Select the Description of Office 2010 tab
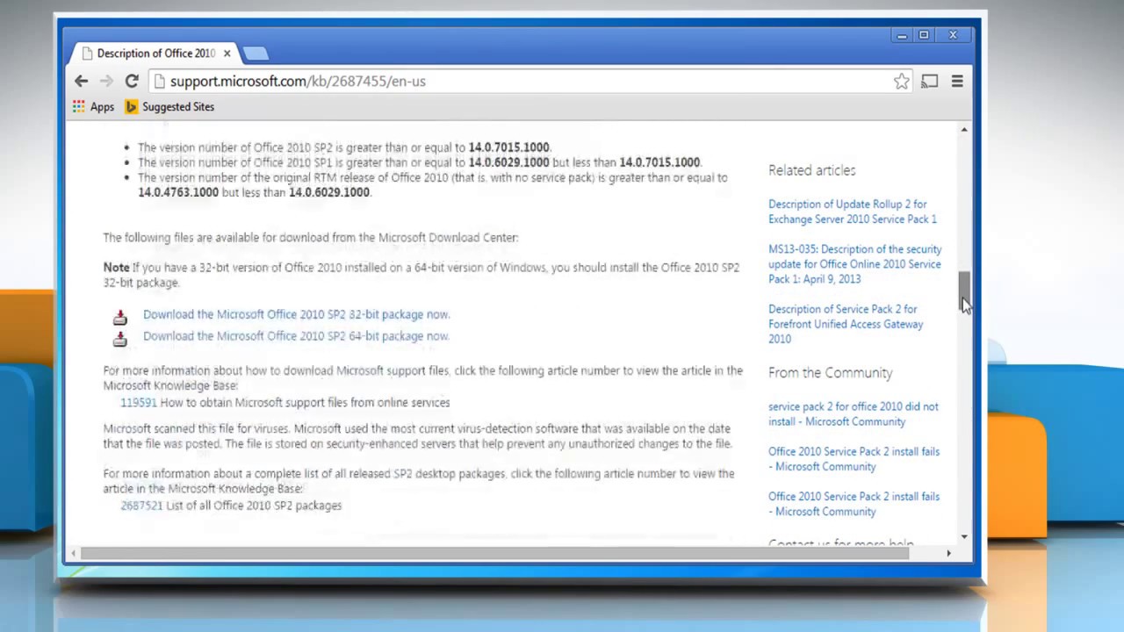The height and width of the screenshot is (632, 1124). pyautogui.click(x=155, y=54)
